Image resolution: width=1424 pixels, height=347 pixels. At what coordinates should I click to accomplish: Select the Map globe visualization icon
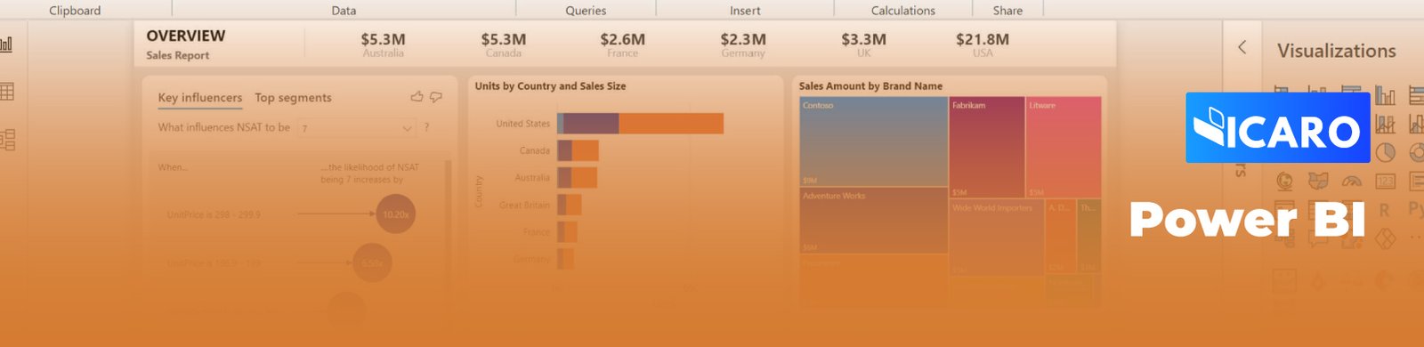pos(1284,182)
